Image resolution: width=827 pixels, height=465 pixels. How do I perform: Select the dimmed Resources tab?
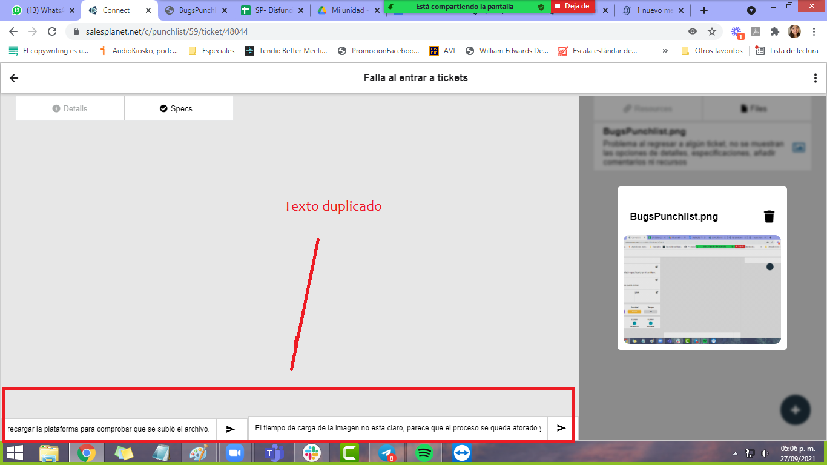(648, 109)
